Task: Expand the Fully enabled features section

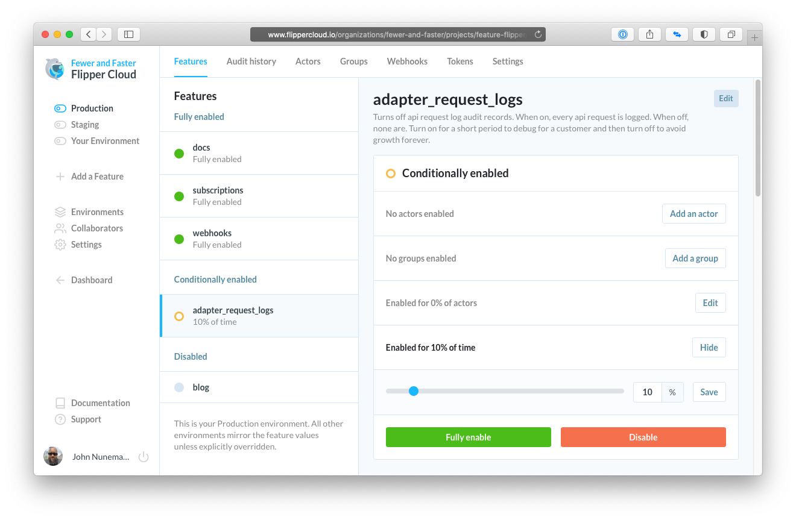Action: click(199, 116)
